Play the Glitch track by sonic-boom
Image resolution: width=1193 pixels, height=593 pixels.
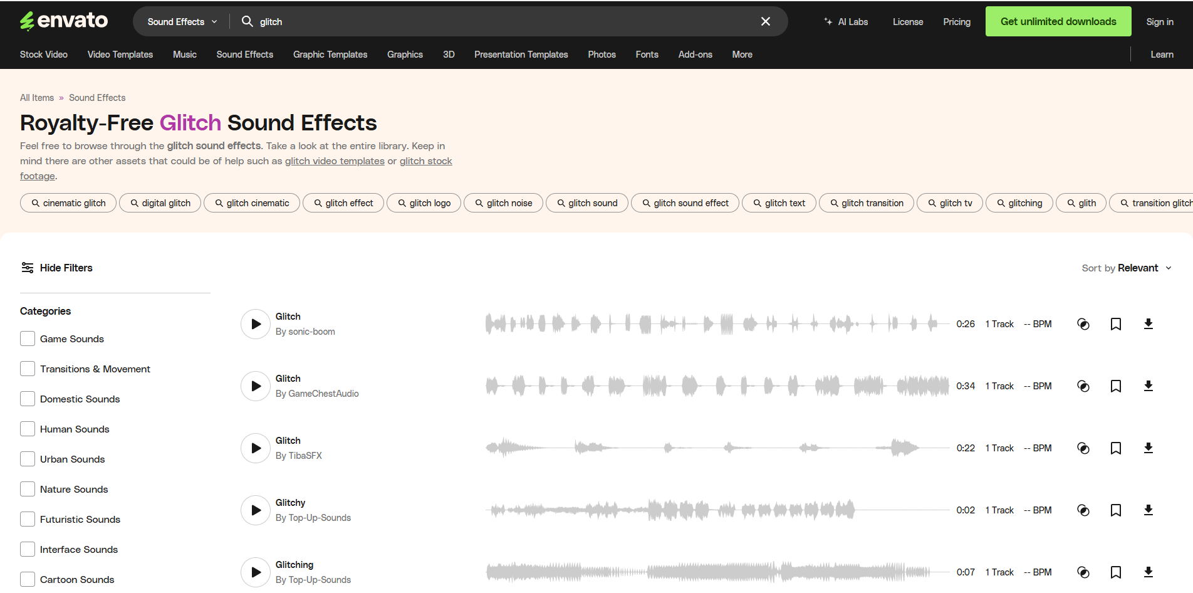(255, 323)
